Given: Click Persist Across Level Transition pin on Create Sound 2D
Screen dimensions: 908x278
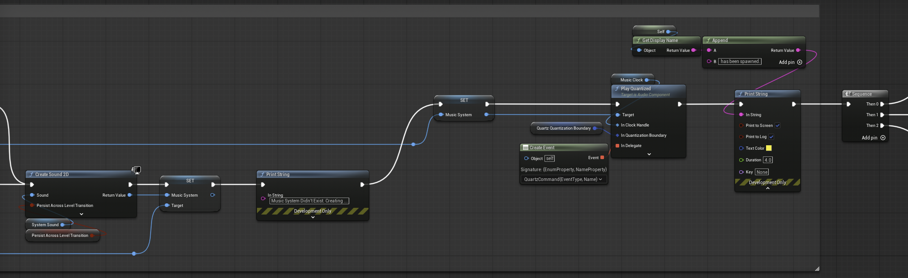Looking at the screenshot, I should point(32,206).
